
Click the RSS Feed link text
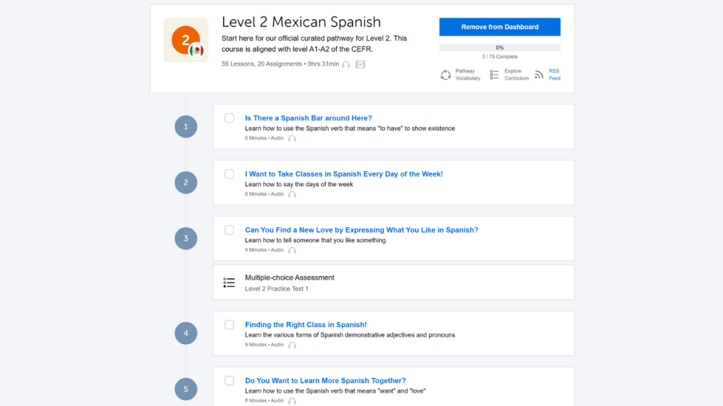(554, 75)
